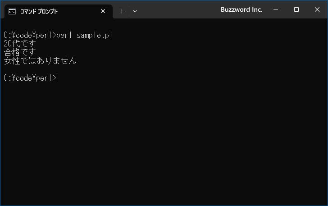Maximize the terminal window

coord(296,9)
